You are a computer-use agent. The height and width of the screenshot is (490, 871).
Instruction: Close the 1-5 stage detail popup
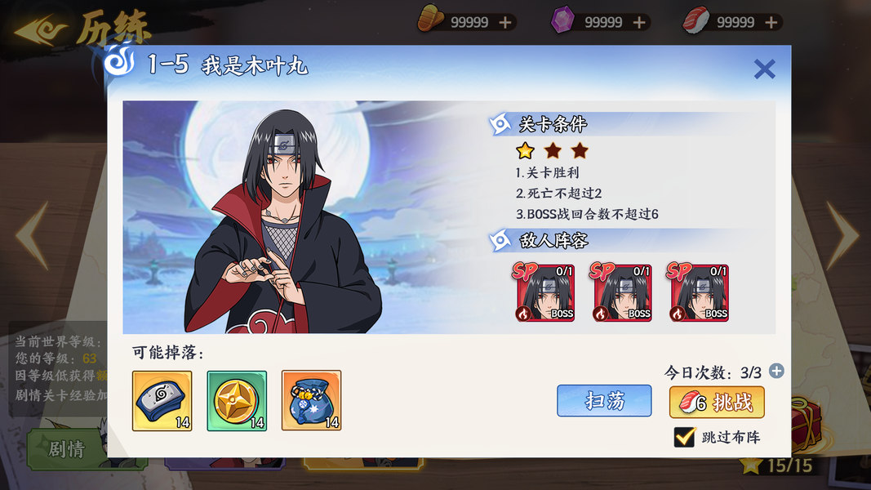(x=764, y=69)
